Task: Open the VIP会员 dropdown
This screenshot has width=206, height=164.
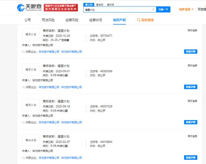Action: (186, 9)
